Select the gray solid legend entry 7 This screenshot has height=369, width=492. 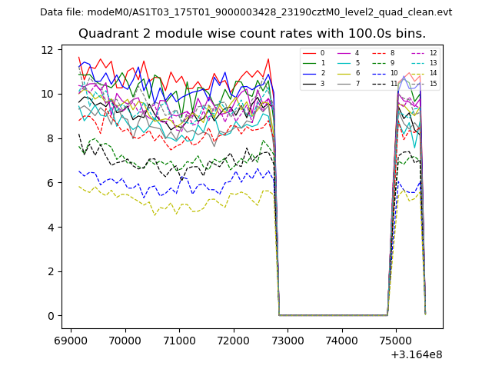(344, 83)
